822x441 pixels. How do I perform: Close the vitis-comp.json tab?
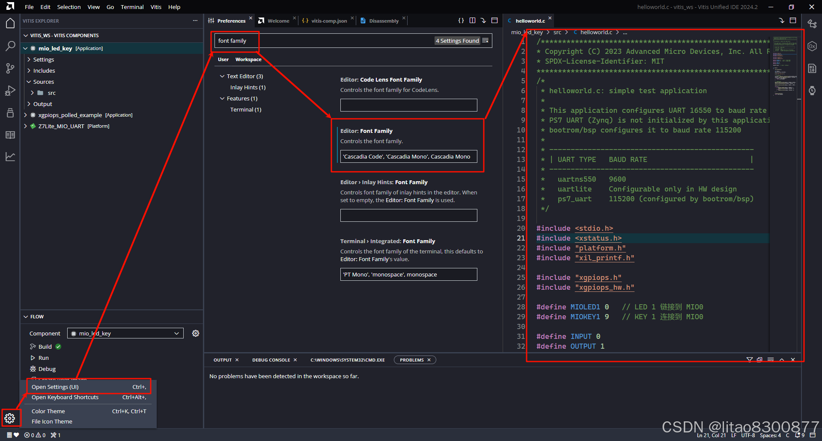[x=352, y=18]
